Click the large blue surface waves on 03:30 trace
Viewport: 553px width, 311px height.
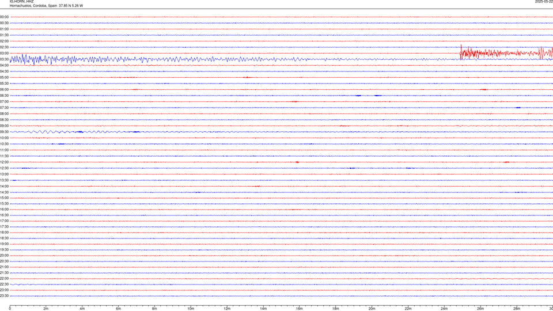pyautogui.click(x=42, y=59)
